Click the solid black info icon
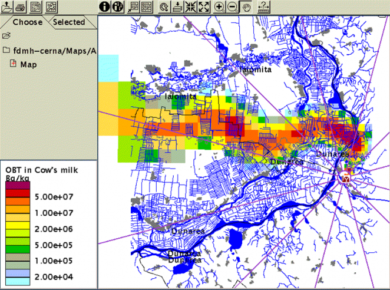 pos(105,7)
